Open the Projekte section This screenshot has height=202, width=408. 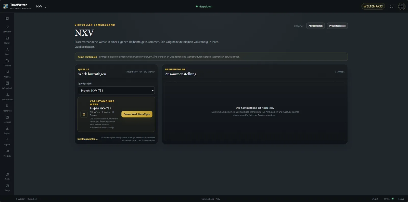pyautogui.click(x=7, y=153)
